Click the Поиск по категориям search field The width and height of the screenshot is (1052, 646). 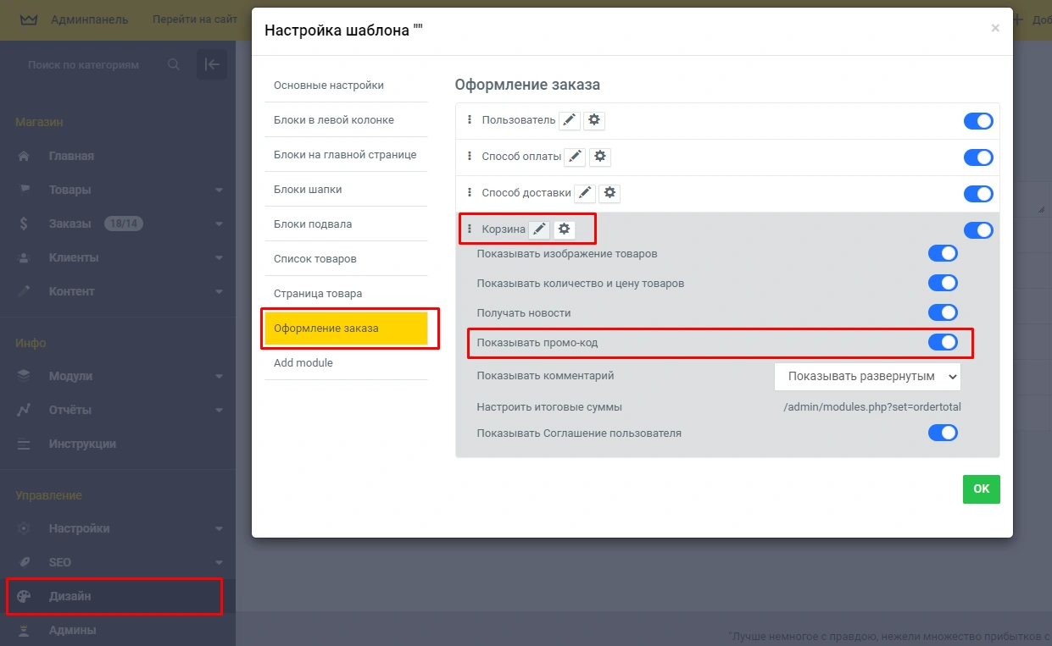pos(93,64)
